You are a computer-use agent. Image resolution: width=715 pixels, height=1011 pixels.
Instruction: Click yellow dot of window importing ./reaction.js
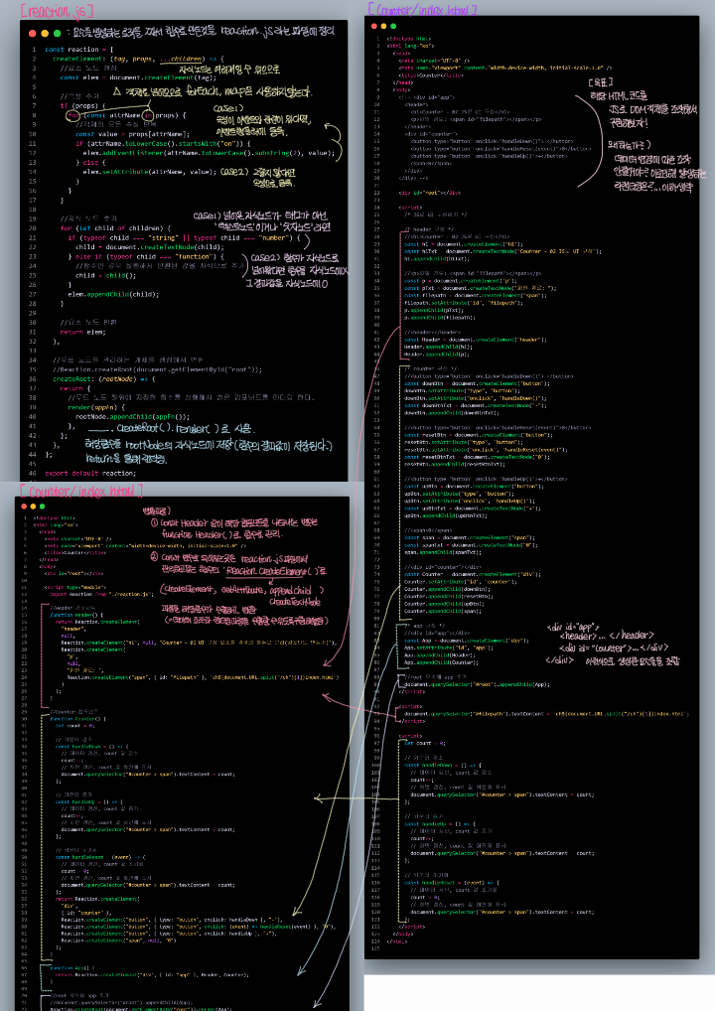pos(34,506)
